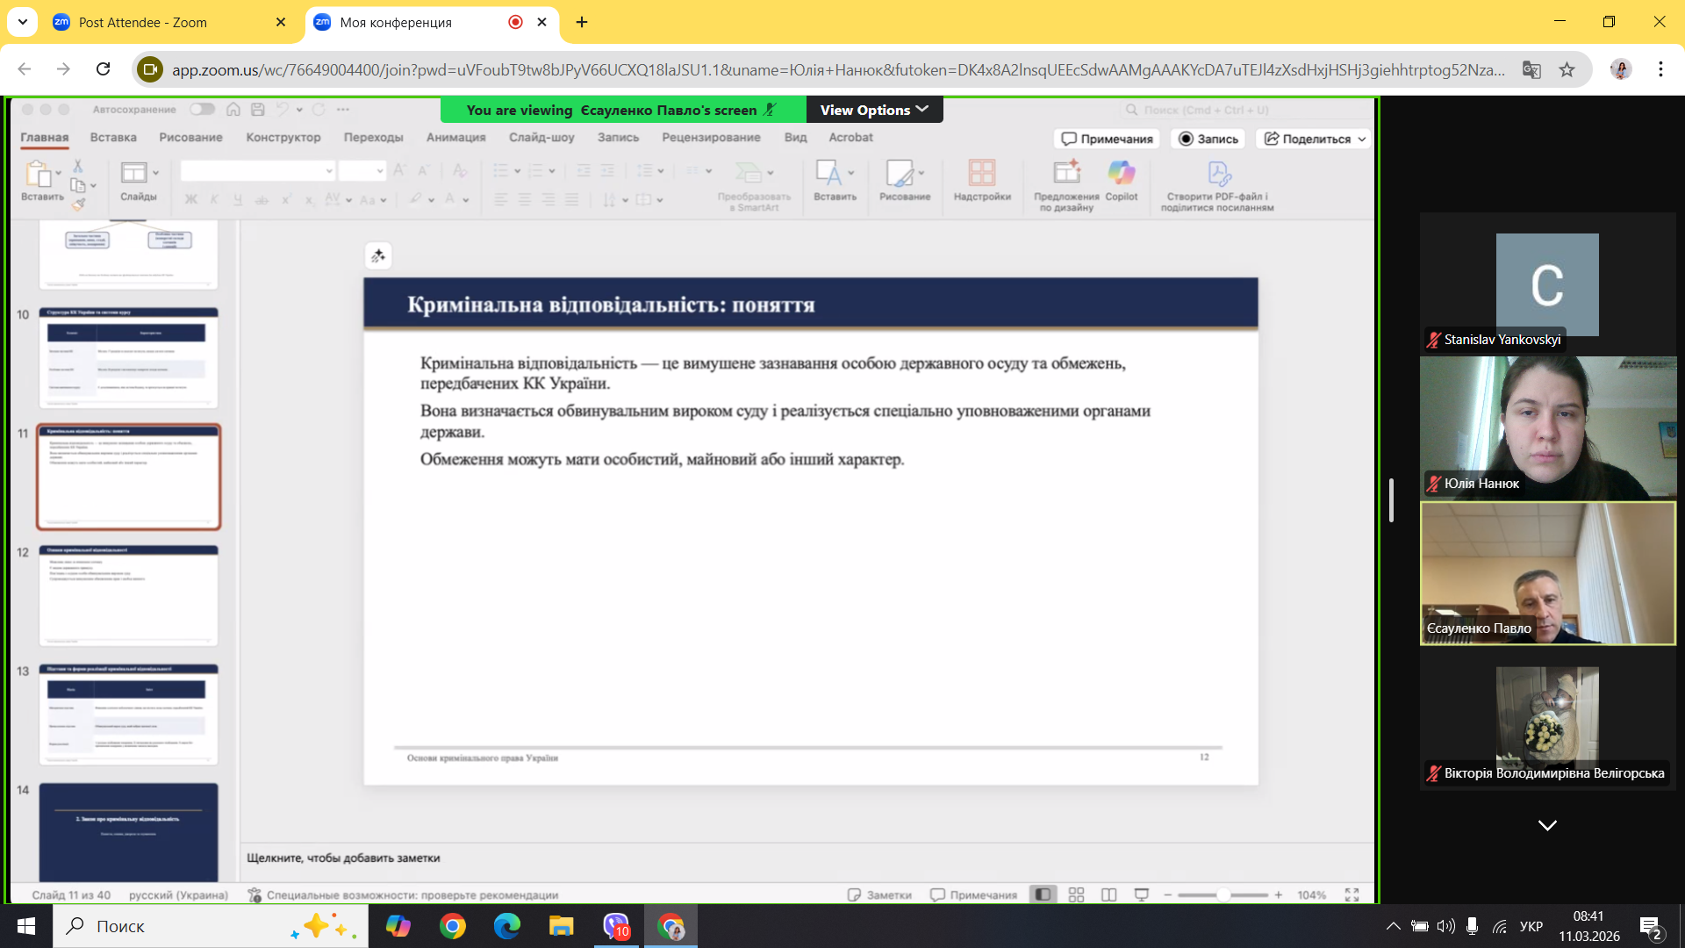Click the slide sorter view icon
The image size is (1685, 948).
click(x=1076, y=894)
